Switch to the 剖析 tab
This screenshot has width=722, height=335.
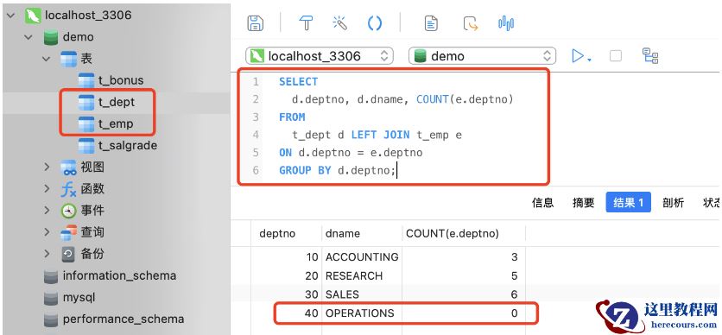click(673, 203)
